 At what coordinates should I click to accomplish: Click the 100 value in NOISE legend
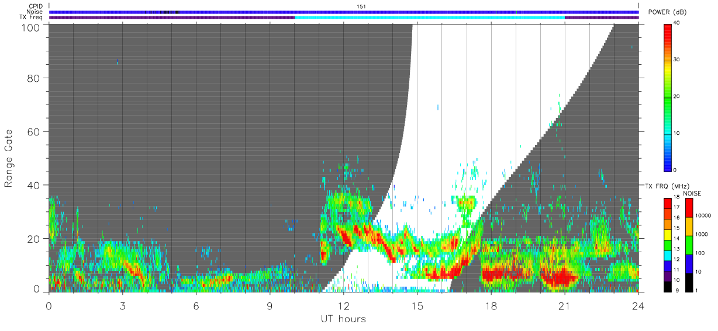(700, 253)
